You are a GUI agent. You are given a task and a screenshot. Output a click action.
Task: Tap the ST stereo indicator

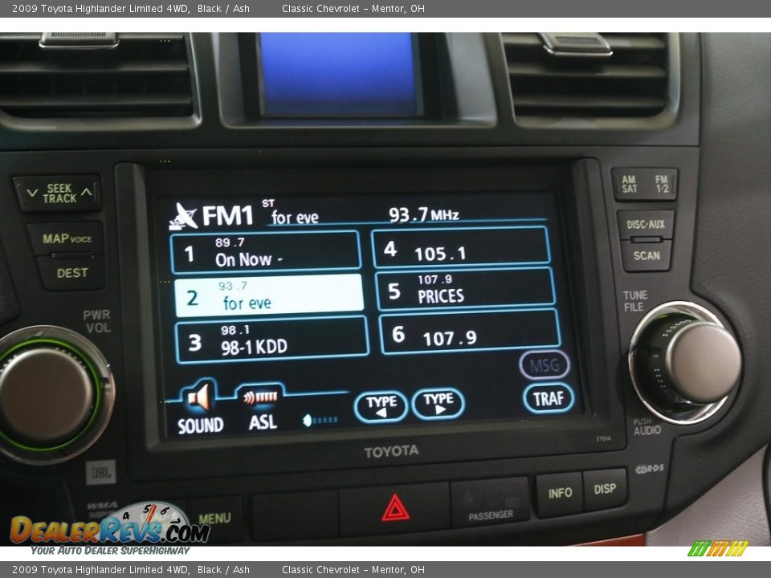(268, 203)
